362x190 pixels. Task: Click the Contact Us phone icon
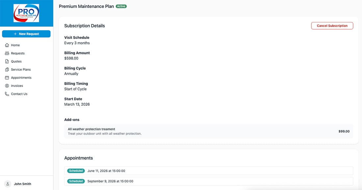[7, 94]
